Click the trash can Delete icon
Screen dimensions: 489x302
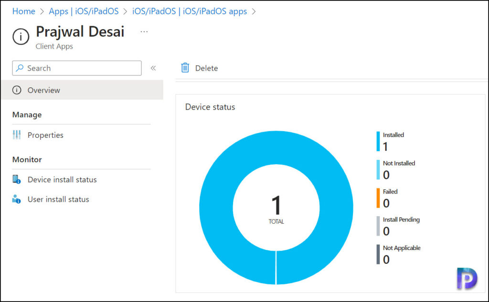click(x=185, y=68)
